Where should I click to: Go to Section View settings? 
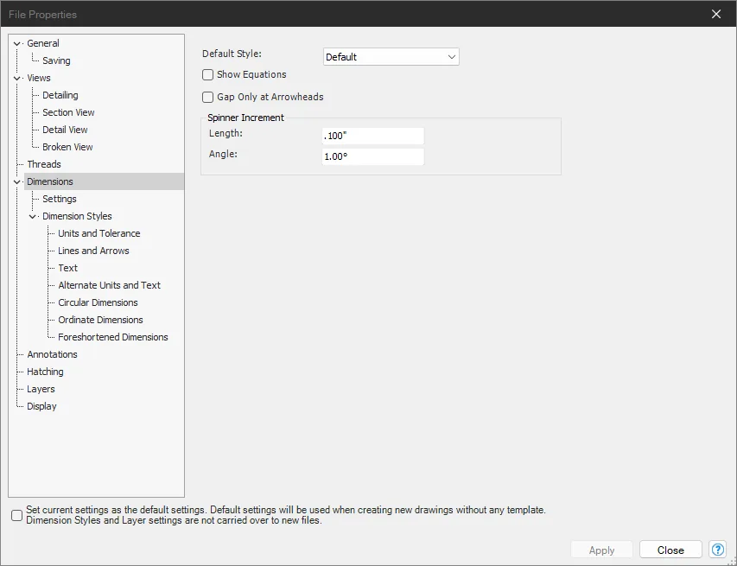(68, 112)
